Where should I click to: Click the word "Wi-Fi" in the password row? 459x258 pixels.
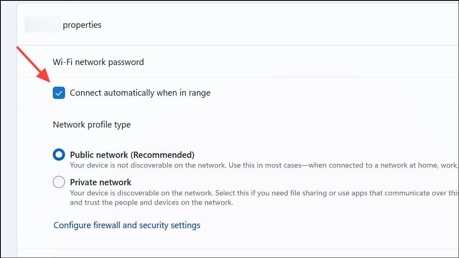coord(61,62)
